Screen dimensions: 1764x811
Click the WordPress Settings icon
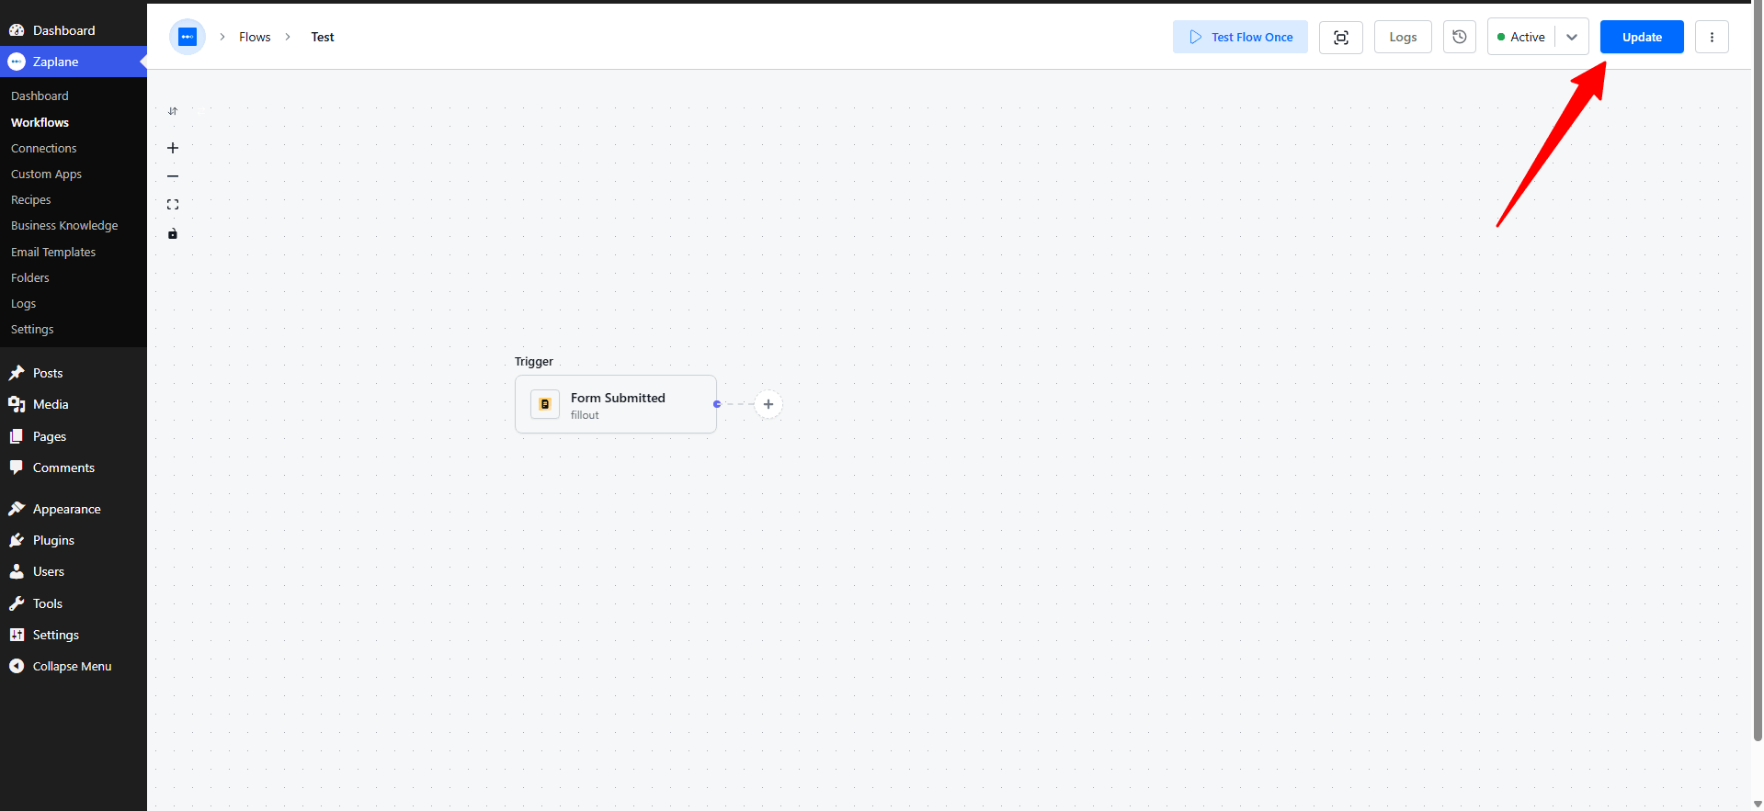(17, 635)
